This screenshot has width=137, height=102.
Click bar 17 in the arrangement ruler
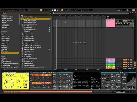point(60,16)
